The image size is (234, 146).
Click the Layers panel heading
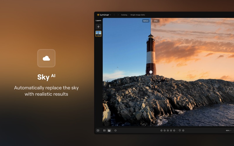pos(98,20)
